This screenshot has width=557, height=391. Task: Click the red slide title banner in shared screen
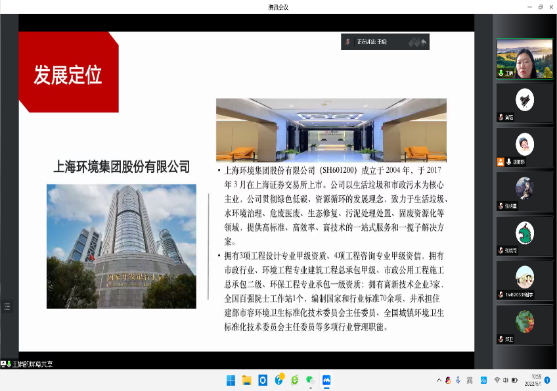(x=68, y=72)
